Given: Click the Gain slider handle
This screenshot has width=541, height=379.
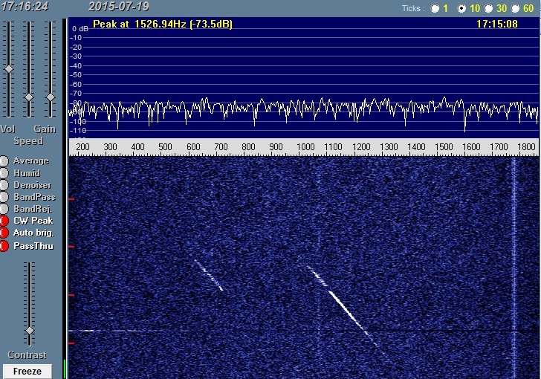Looking at the screenshot, I should point(51,97).
